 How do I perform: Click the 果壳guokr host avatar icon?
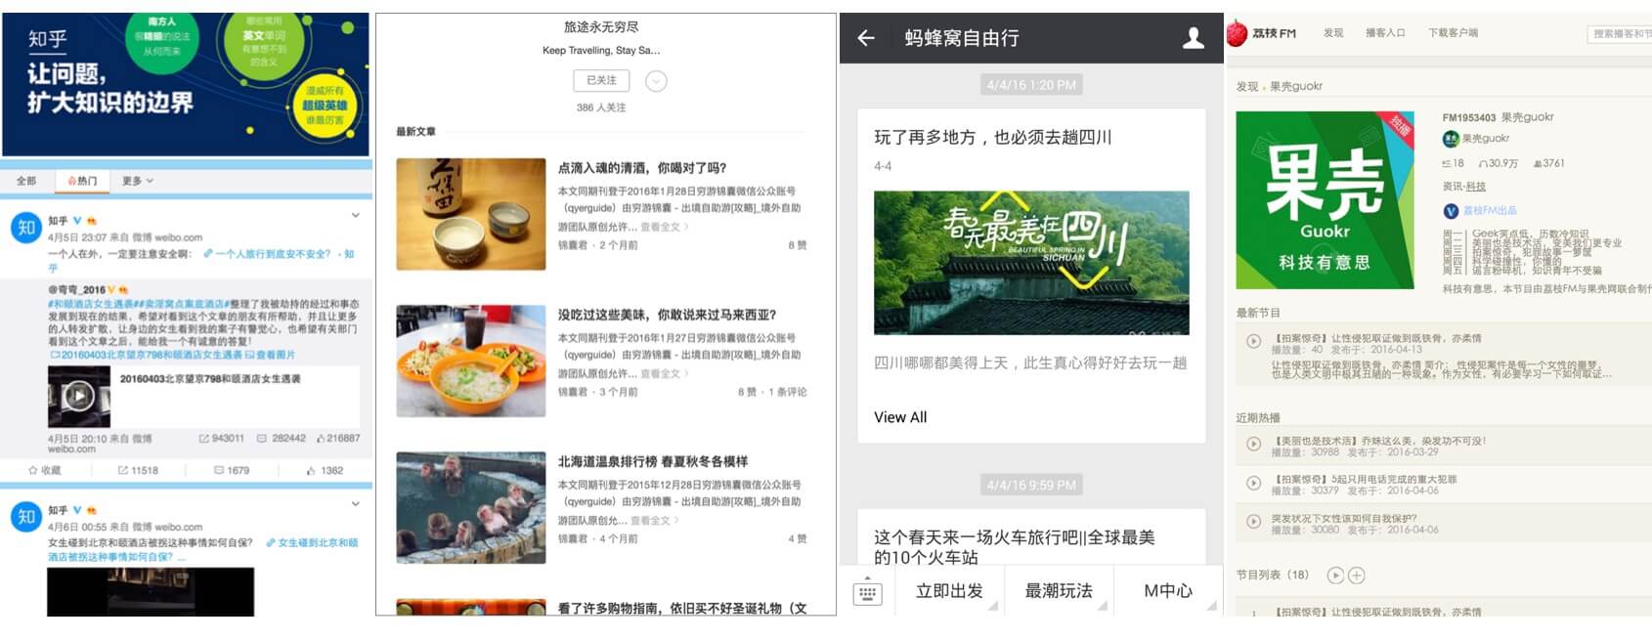point(1451,139)
